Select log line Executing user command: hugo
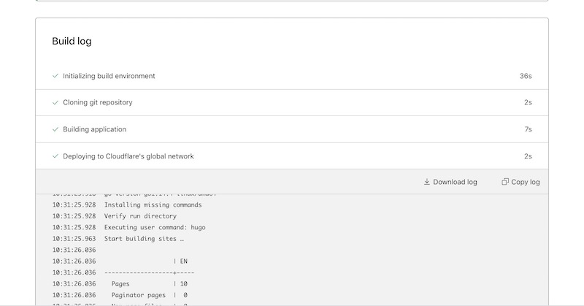The image size is (584, 306). click(x=129, y=227)
